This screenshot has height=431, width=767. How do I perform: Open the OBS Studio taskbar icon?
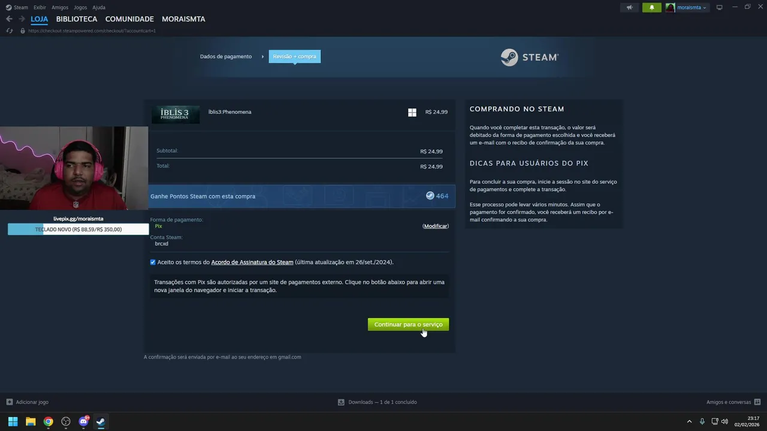tap(66, 421)
